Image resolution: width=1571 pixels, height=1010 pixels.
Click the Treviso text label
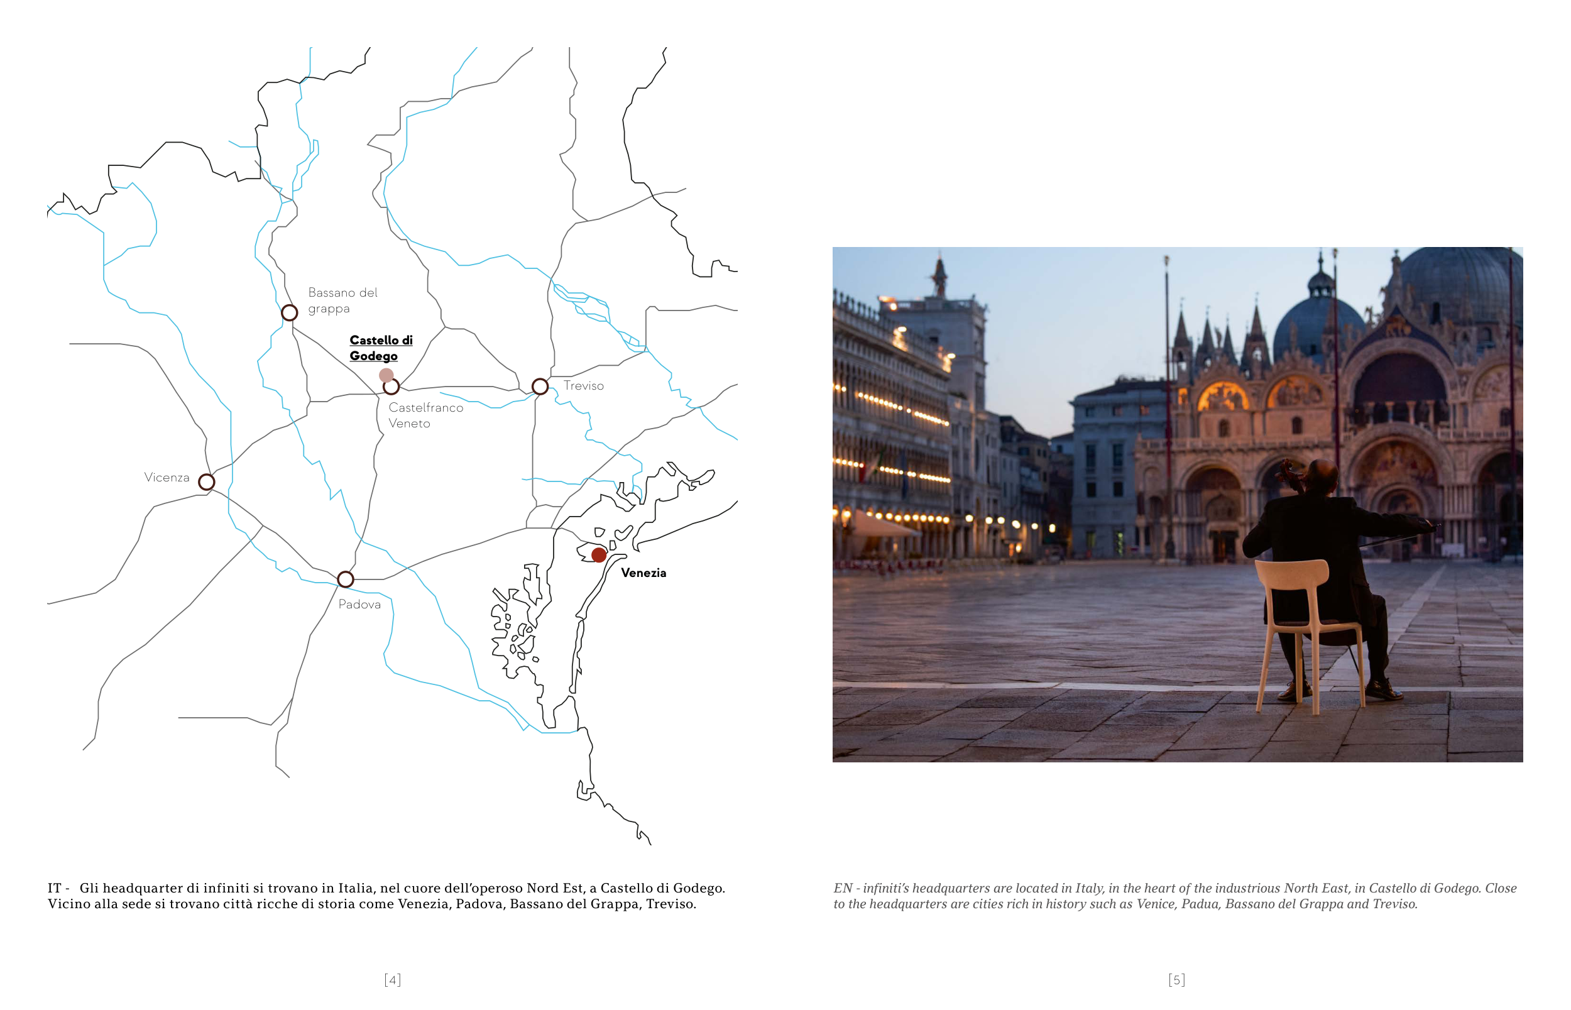tap(583, 386)
